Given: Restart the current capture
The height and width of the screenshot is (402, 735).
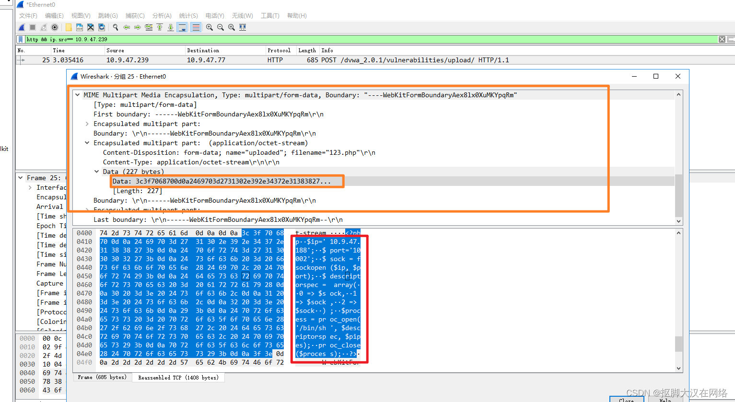Looking at the screenshot, I should coord(44,27).
